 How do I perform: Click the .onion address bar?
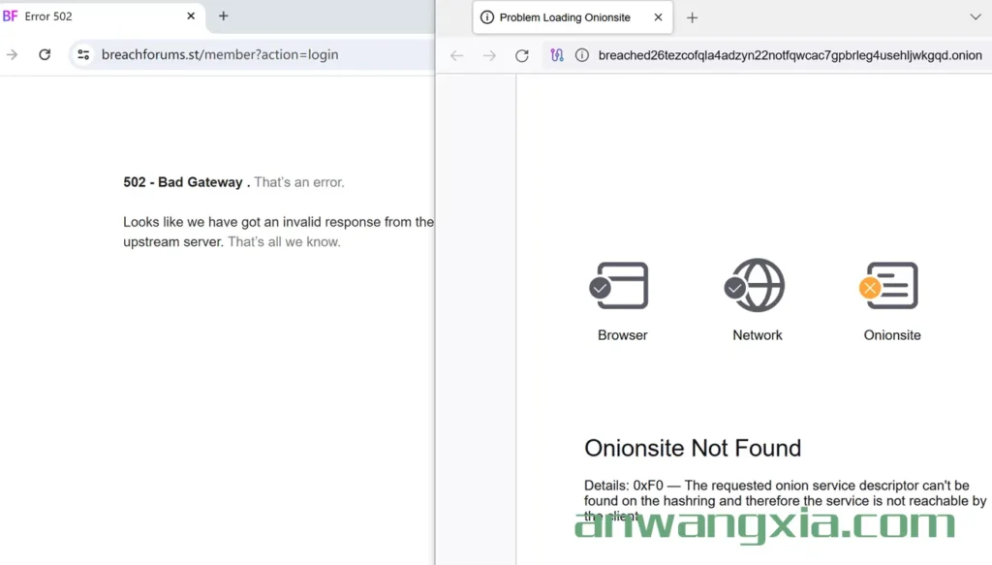click(x=768, y=55)
